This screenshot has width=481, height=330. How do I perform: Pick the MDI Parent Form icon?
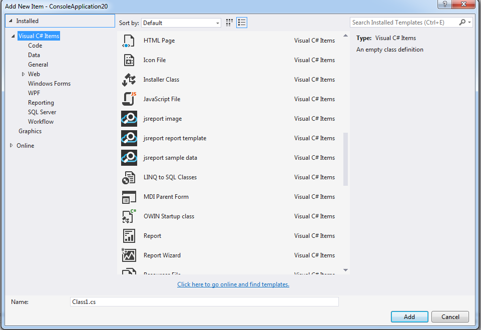point(129,197)
